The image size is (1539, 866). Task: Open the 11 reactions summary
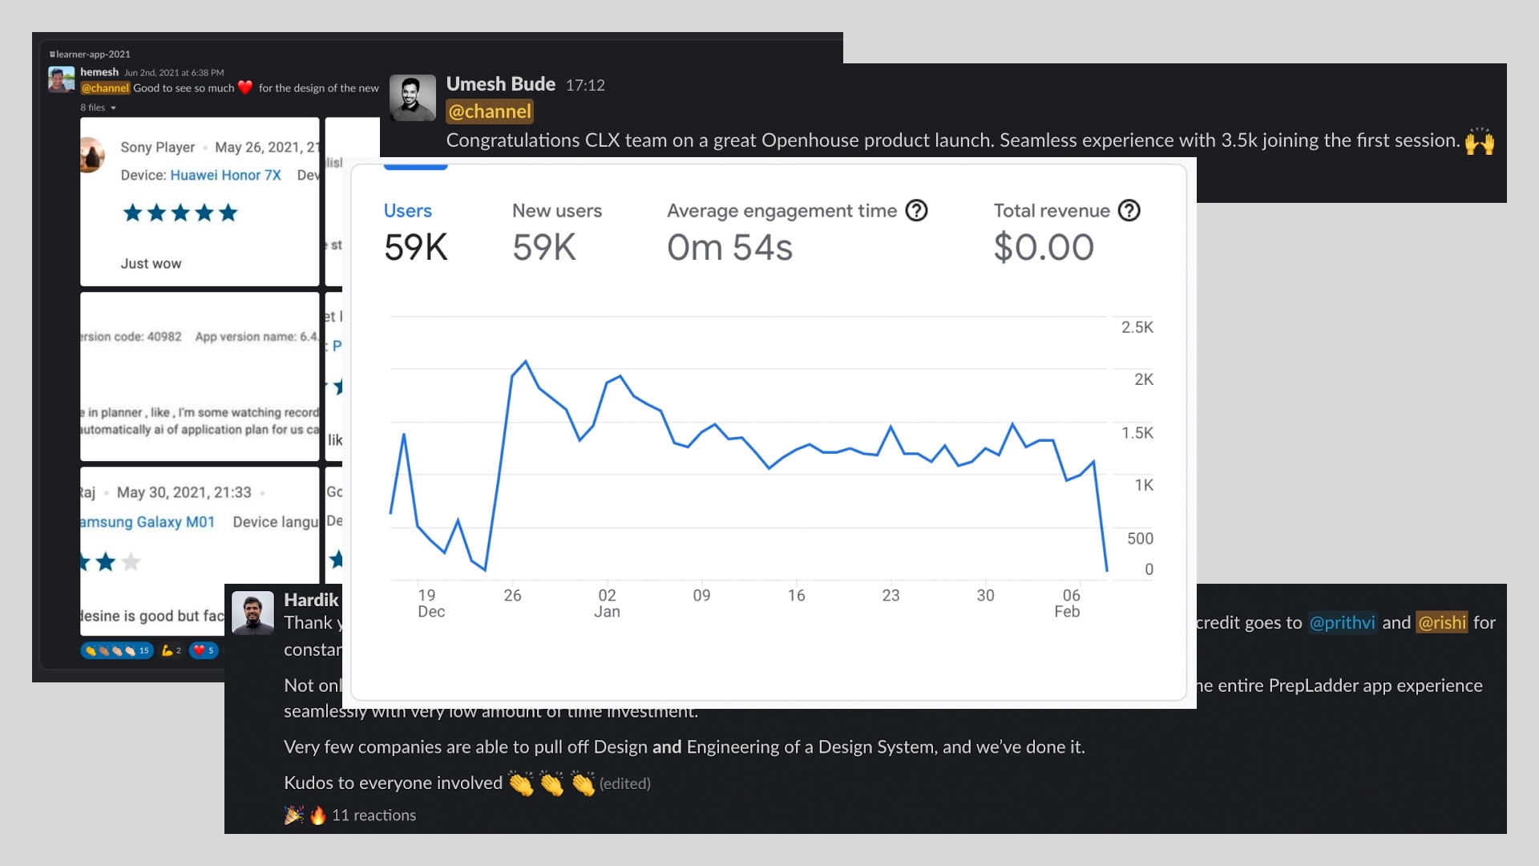tap(374, 815)
